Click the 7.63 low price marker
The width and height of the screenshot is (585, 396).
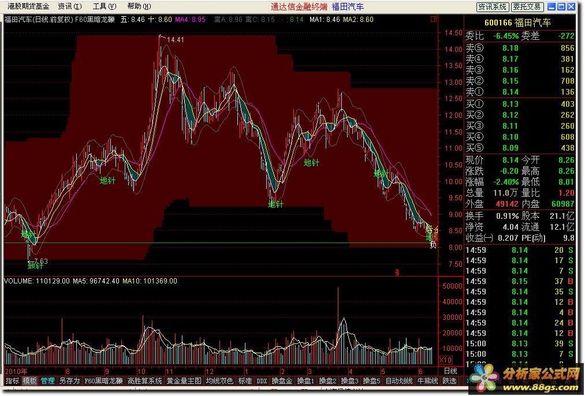tap(41, 261)
